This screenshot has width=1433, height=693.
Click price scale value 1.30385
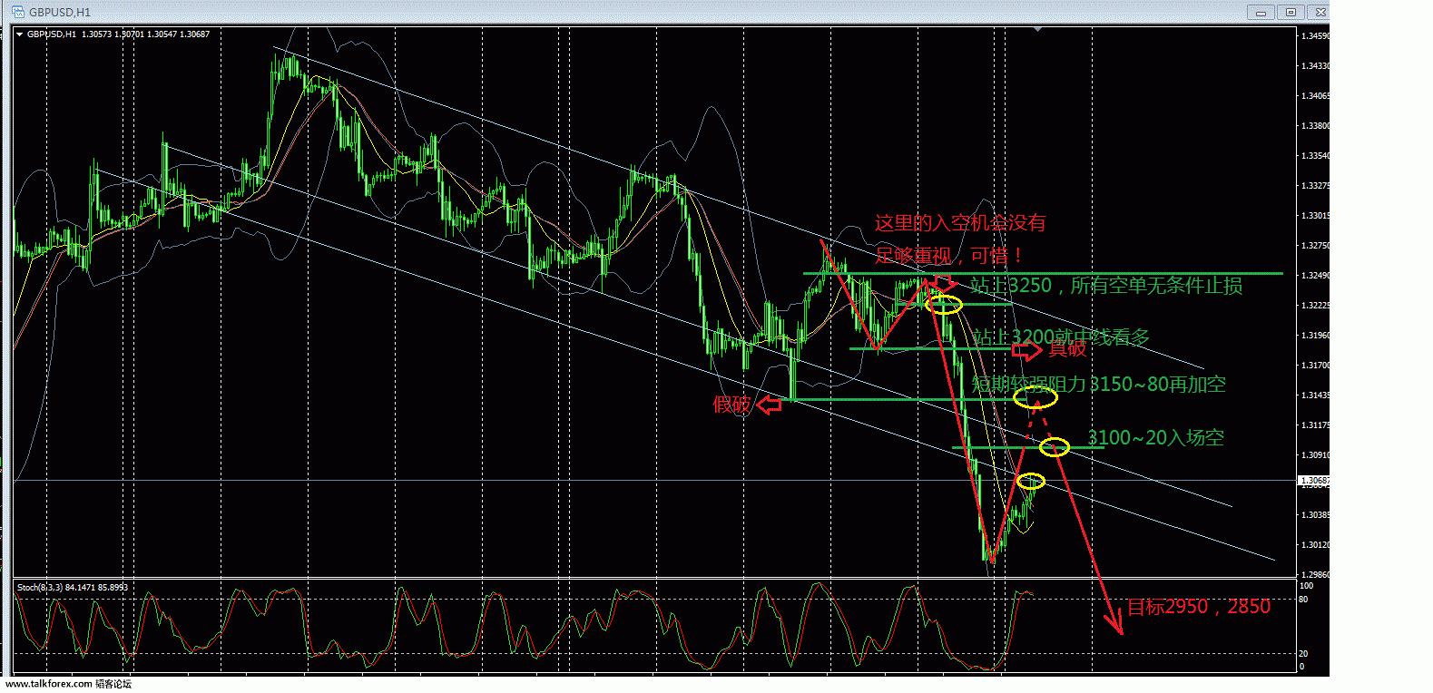1315,515
